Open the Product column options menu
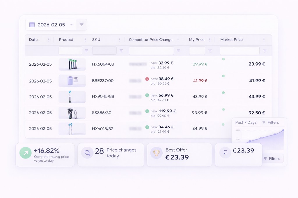This screenshot has width=298, height=198. coord(85,40)
